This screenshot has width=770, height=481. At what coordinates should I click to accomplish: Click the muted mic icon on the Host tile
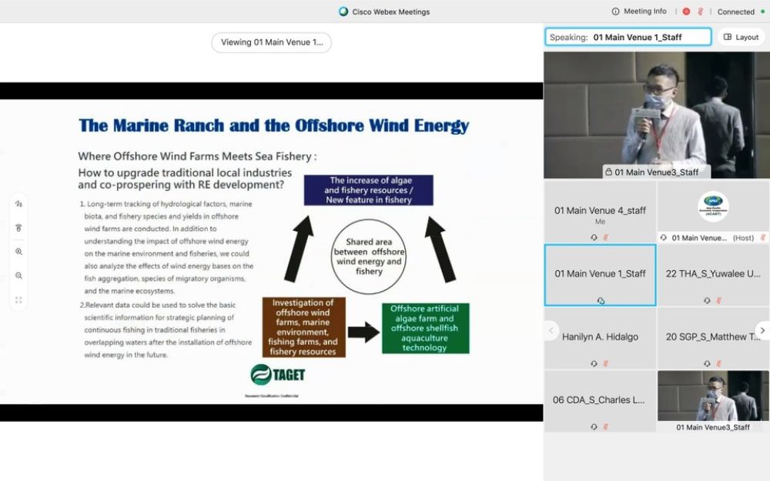click(762, 238)
